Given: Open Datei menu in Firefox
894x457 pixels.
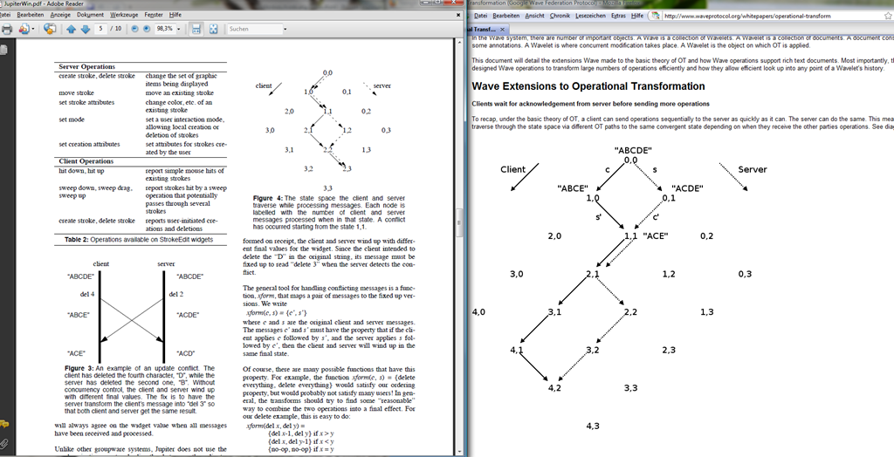Looking at the screenshot, I should tap(481, 16).
